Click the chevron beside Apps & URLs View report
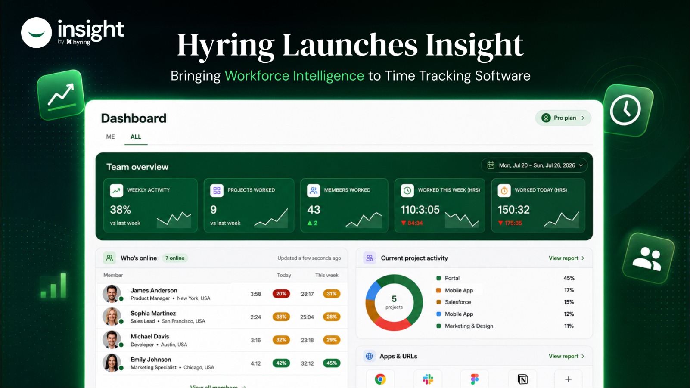The image size is (690, 388). pyautogui.click(x=583, y=356)
